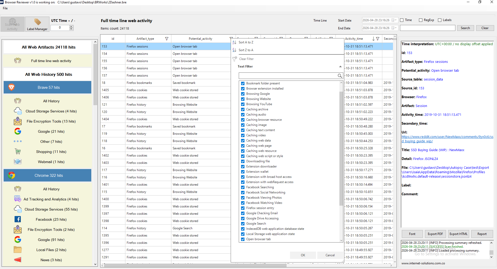Image resolution: width=497 pixels, height=269 pixels.
Task: Uncheck Downloading file filter option
Action: (243, 161)
